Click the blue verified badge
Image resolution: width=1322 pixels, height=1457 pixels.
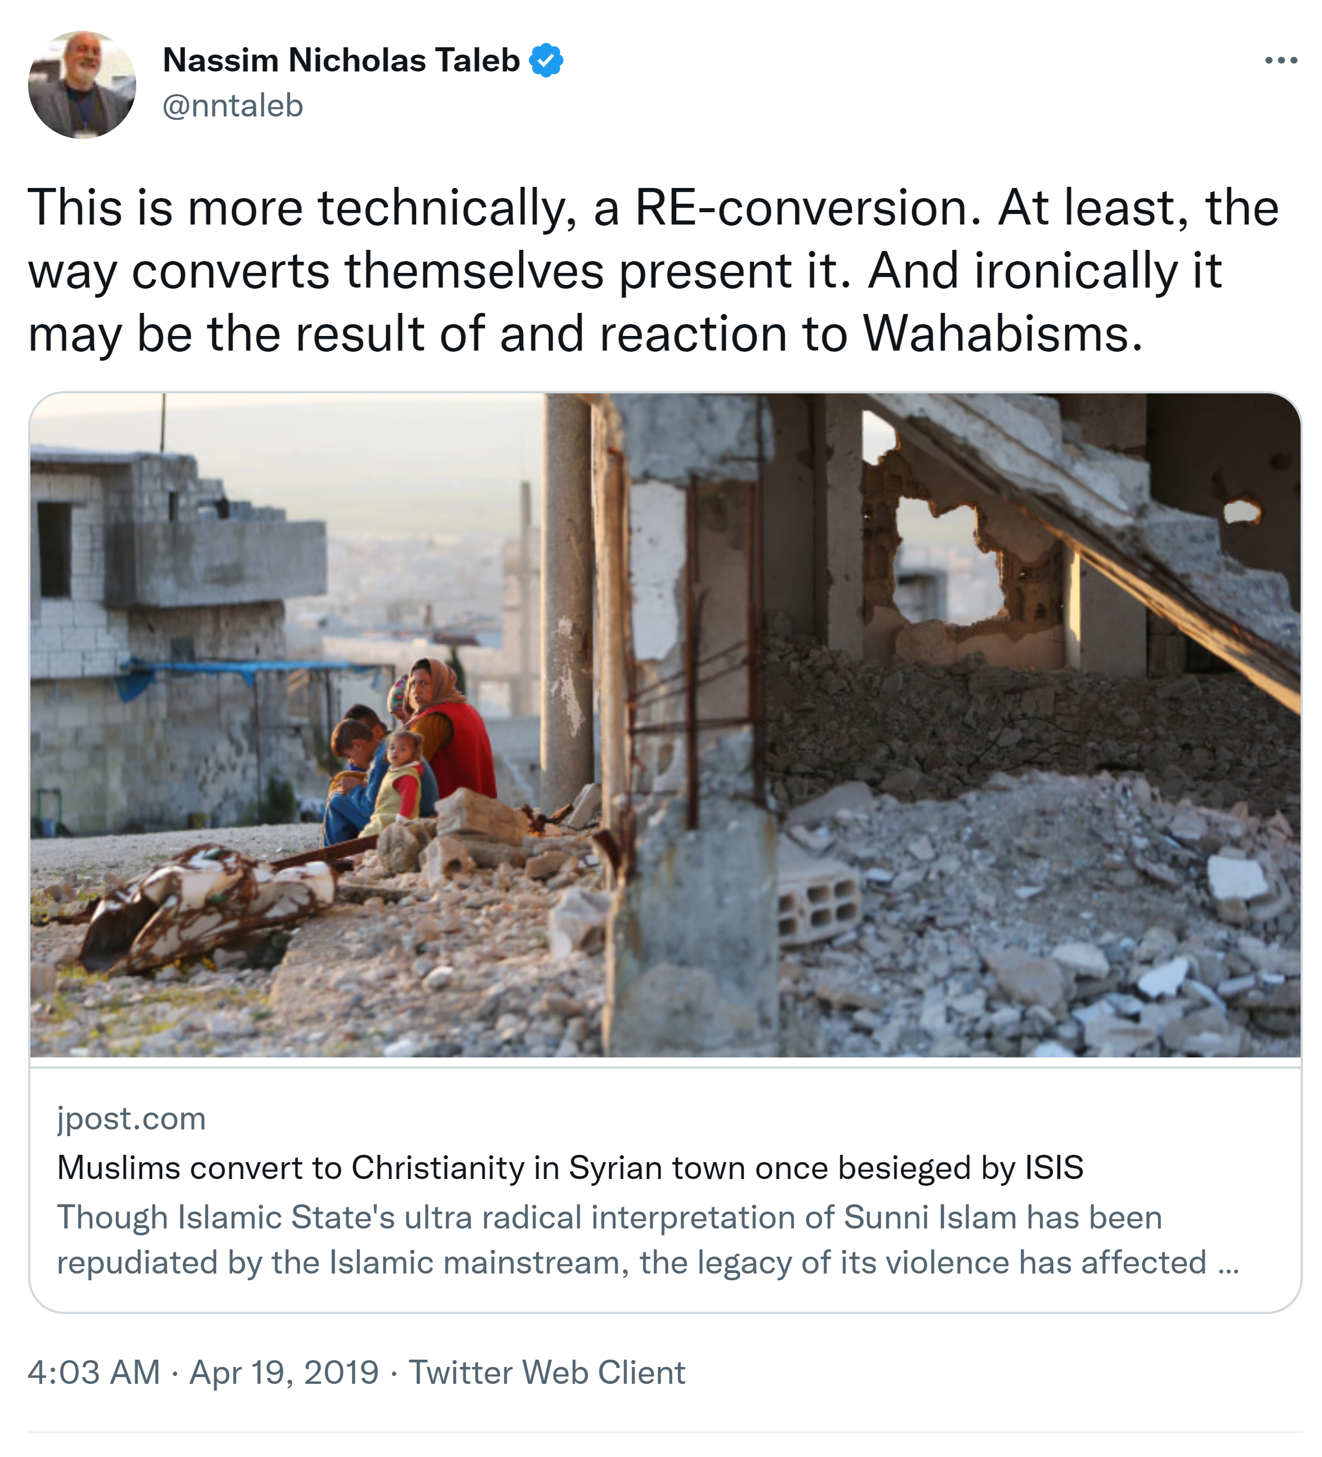(546, 61)
